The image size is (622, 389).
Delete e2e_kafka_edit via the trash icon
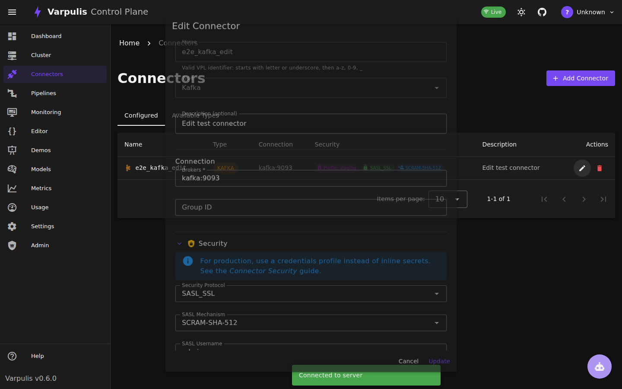pos(600,168)
